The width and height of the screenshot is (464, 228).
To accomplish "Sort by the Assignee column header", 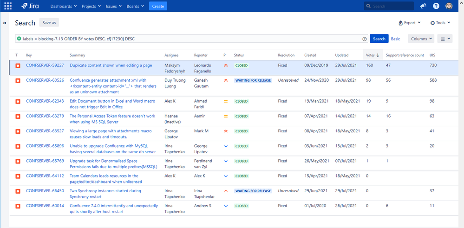I will point(172,55).
